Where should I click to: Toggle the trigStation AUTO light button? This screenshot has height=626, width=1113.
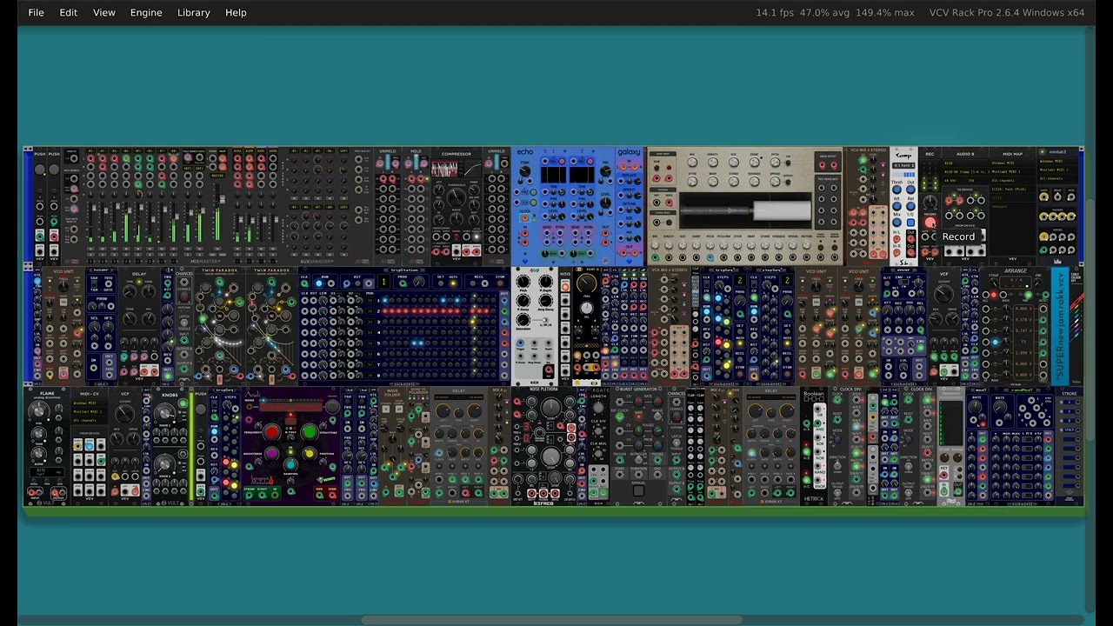tap(452, 283)
